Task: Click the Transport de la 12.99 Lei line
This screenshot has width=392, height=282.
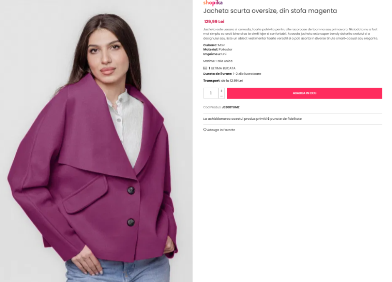Action: coord(223,81)
